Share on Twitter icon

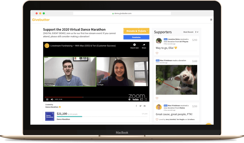[x=140, y=106]
